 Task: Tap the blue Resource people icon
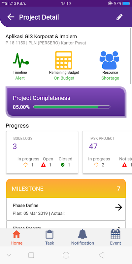[x=109, y=60]
